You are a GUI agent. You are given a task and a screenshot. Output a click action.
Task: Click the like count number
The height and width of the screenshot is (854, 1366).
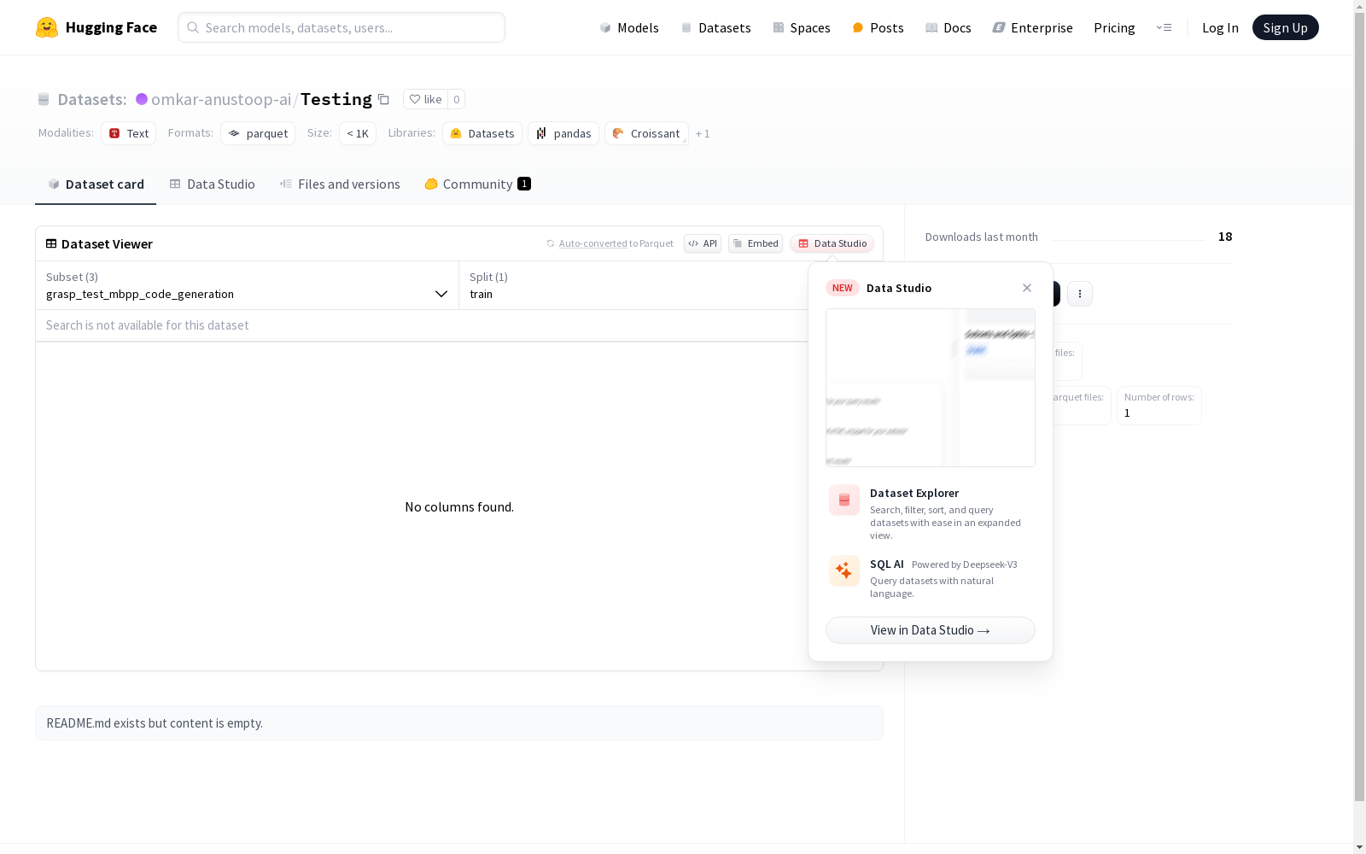click(x=457, y=99)
